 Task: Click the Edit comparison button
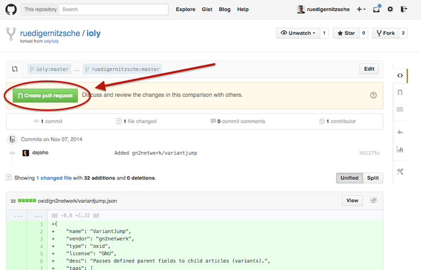(x=369, y=69)
